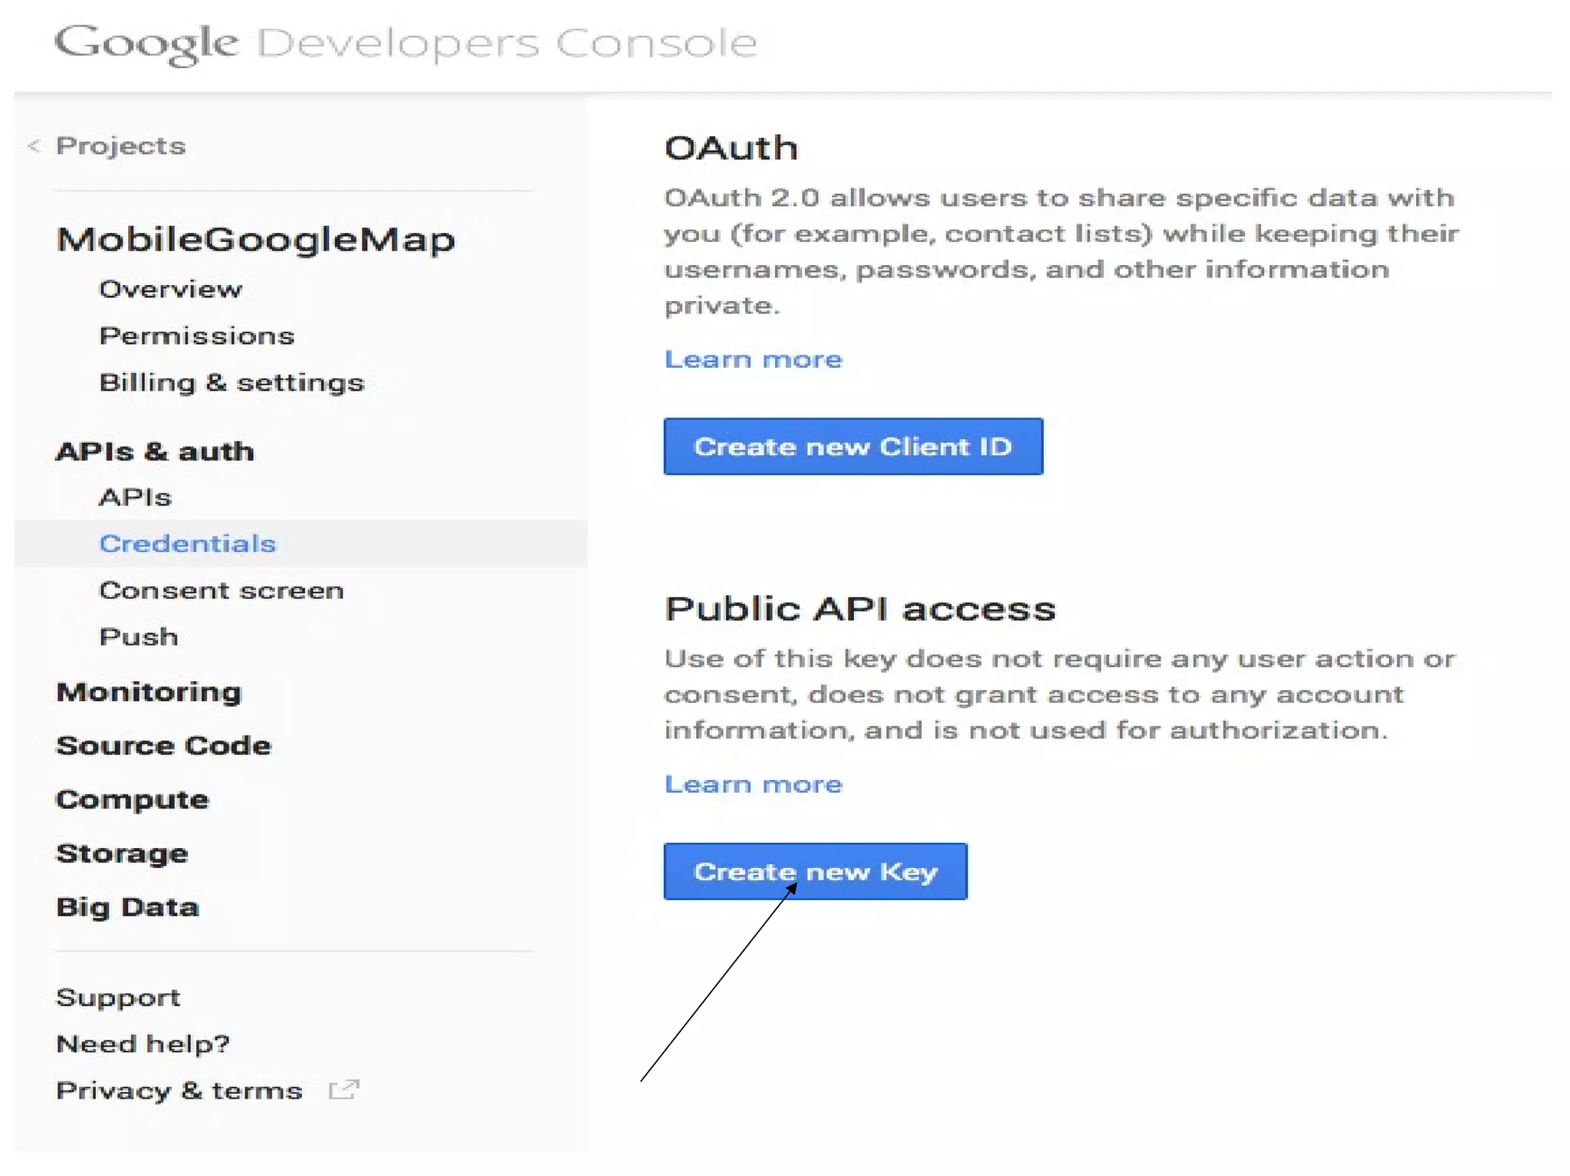Open the Push settings page

tap(138, 637)
